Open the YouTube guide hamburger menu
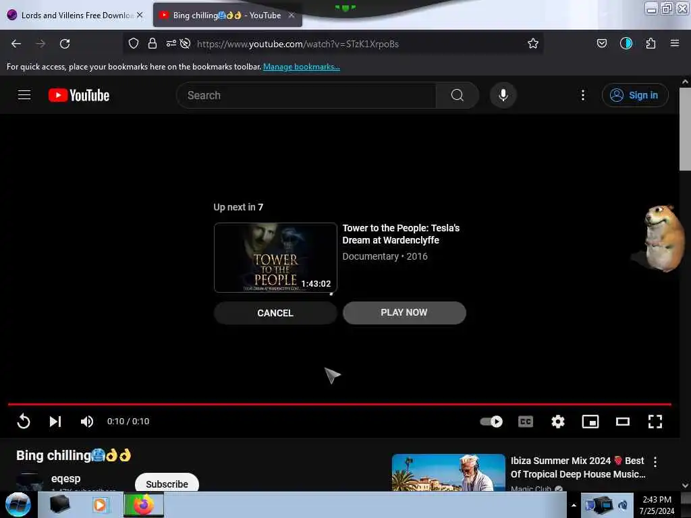The height and width of the screenshot is (518, 691). (24, 94)
